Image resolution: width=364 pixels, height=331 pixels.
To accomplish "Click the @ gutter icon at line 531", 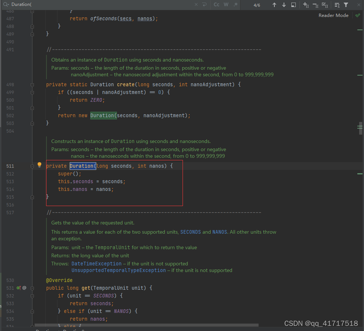I will [24, 288].
